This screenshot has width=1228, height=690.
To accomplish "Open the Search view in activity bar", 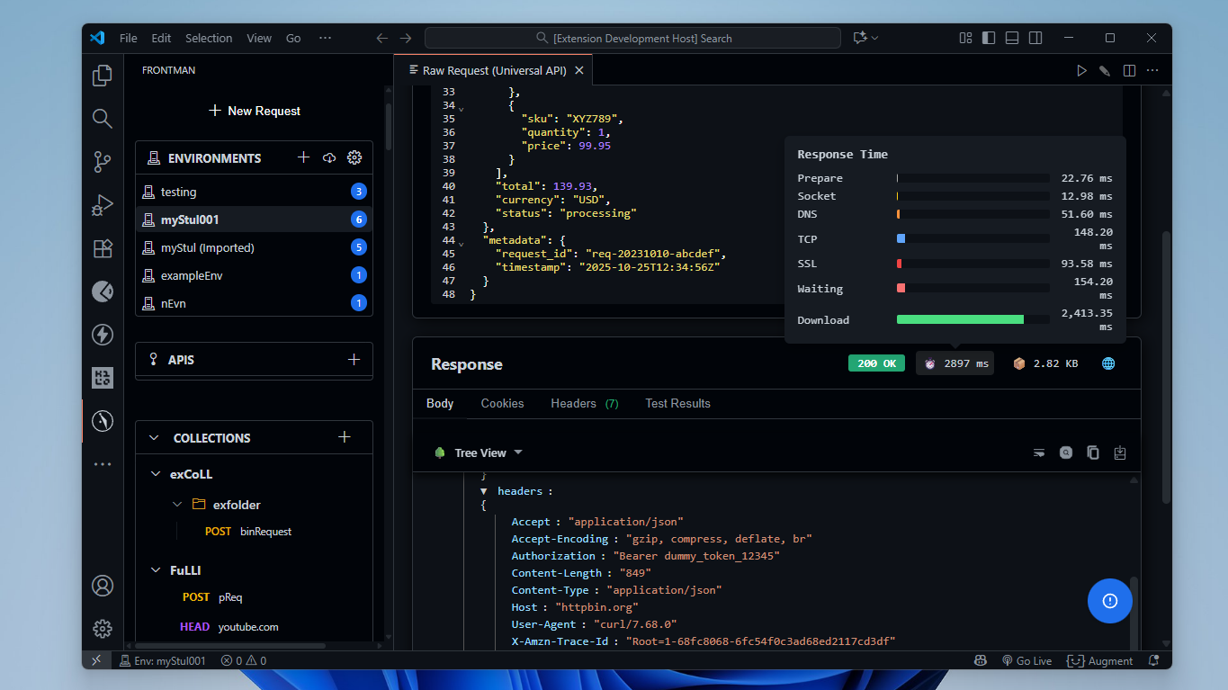I will pos(103,119).
